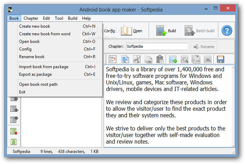Image resolution: width=245 pixels, height=164 pixels.
Task: Close the Android book app maker window
Action: [228, 8]
